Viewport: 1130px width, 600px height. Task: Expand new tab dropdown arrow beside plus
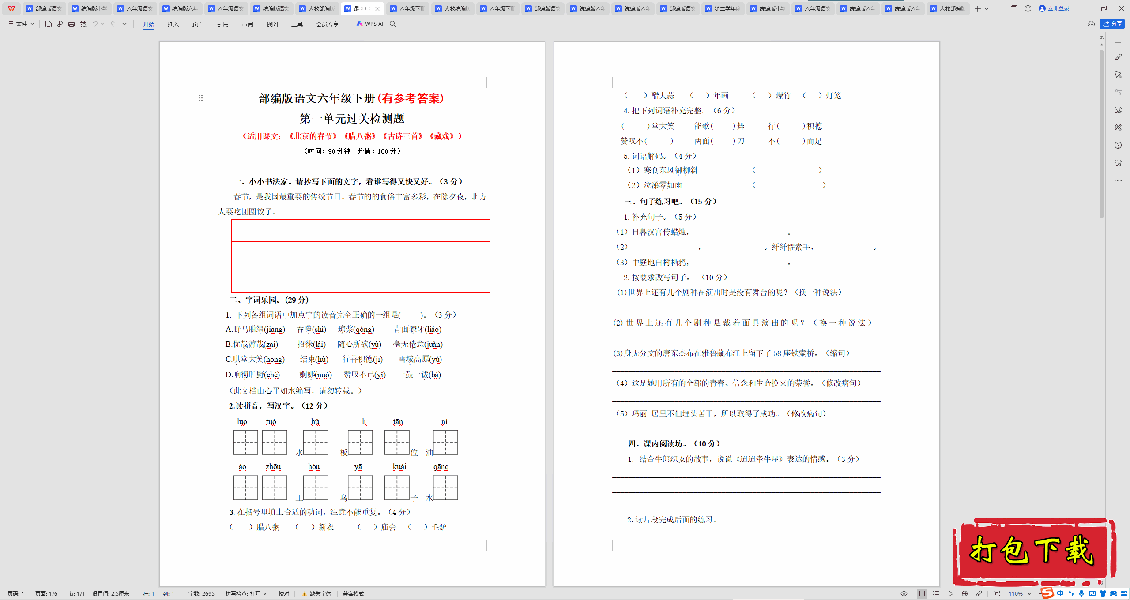coord(987,9)
